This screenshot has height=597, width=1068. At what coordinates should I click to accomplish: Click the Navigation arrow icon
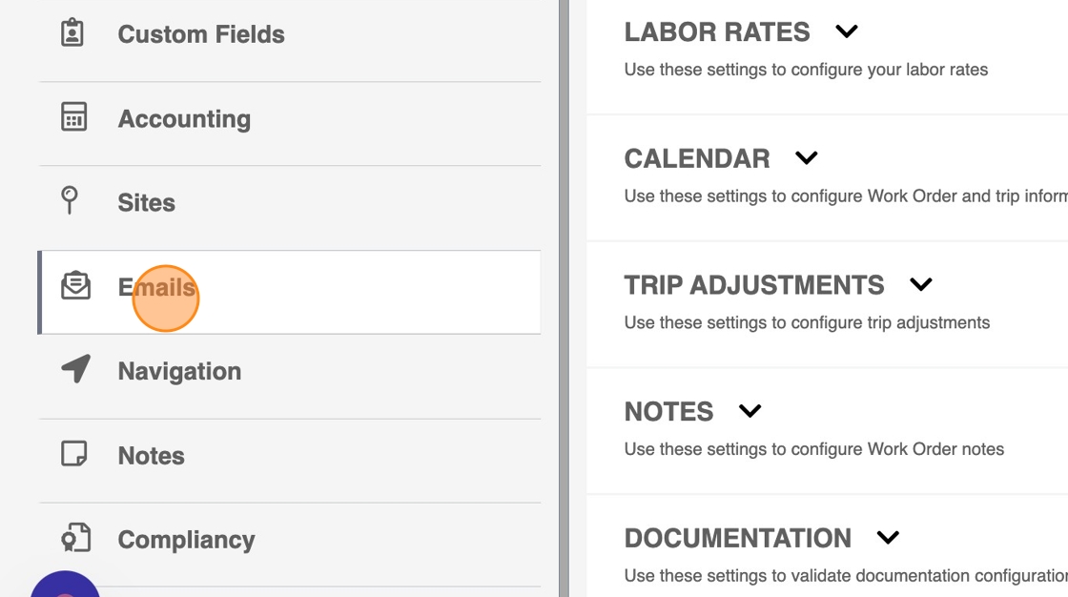click(x=75, y=370)
